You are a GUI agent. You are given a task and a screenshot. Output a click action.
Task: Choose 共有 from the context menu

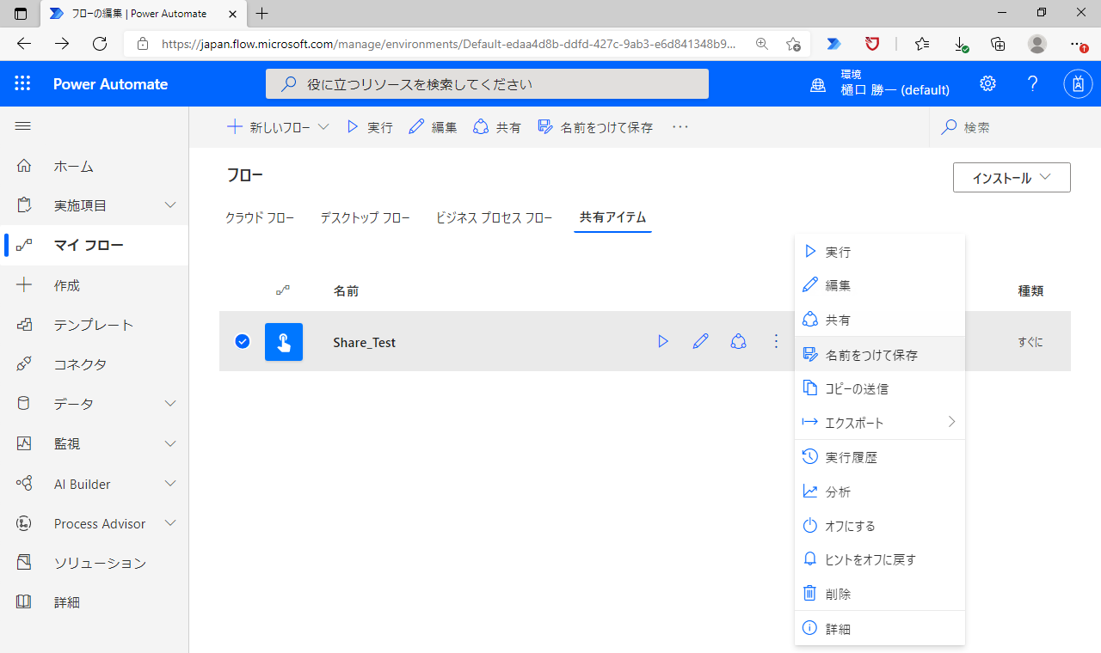[879, 320]
